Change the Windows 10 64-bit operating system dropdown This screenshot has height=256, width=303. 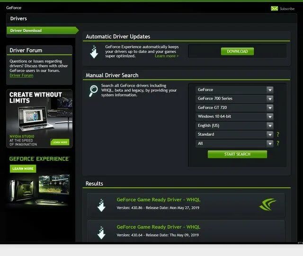pos(234,116)
